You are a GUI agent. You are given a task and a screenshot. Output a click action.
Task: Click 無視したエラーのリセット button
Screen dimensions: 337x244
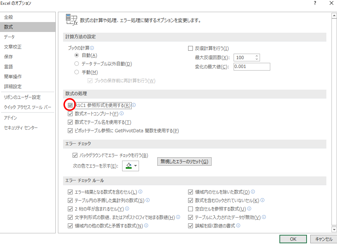(x=184, y=162)
